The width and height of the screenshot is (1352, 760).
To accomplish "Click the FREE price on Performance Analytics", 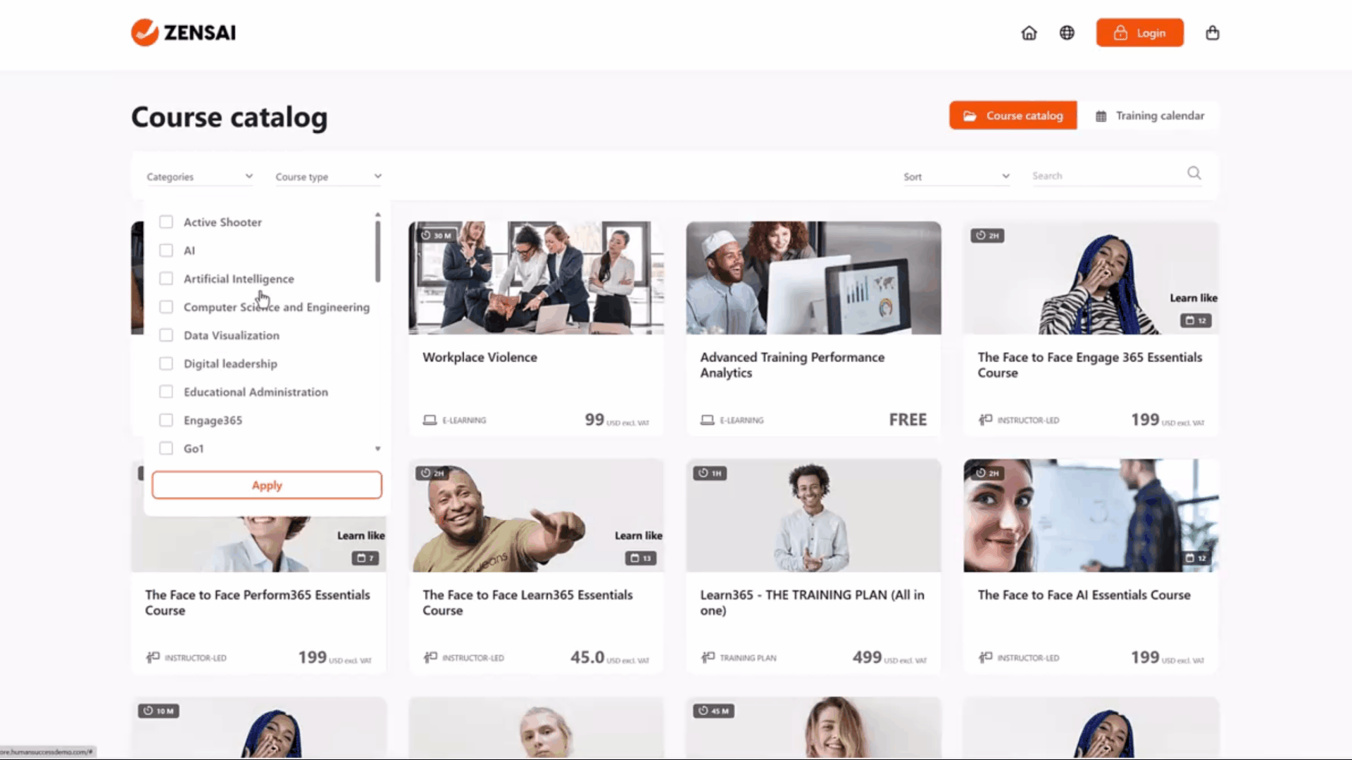I will pyautogui.click(x=908, y=419).
